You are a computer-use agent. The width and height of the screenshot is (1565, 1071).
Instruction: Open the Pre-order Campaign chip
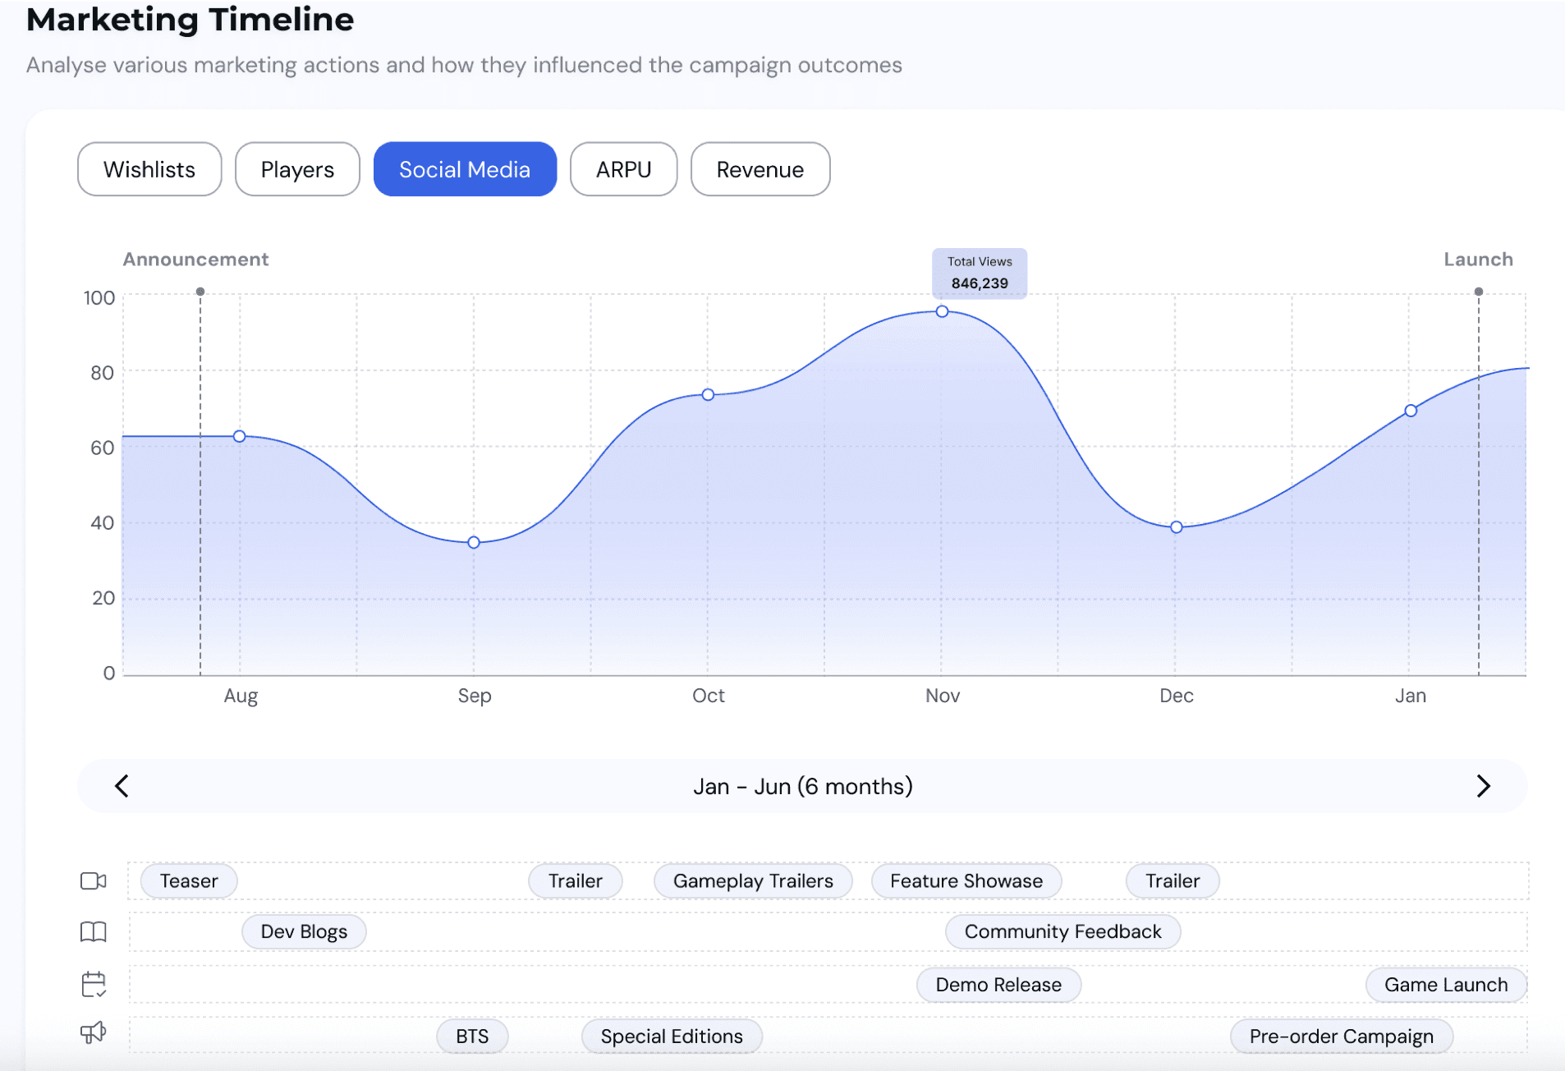(1342, 1037)
